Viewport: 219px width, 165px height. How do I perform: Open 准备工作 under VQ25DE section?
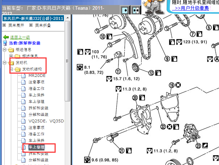point(36,134)
